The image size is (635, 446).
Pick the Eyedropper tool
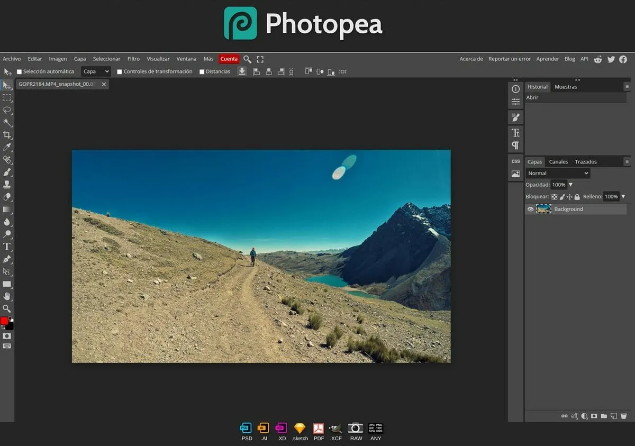point(7,147)
